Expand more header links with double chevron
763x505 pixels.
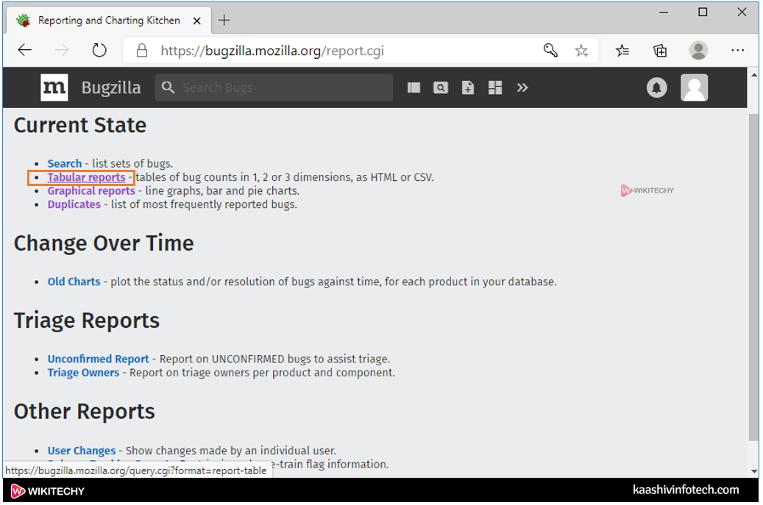(x=522, y=87)
